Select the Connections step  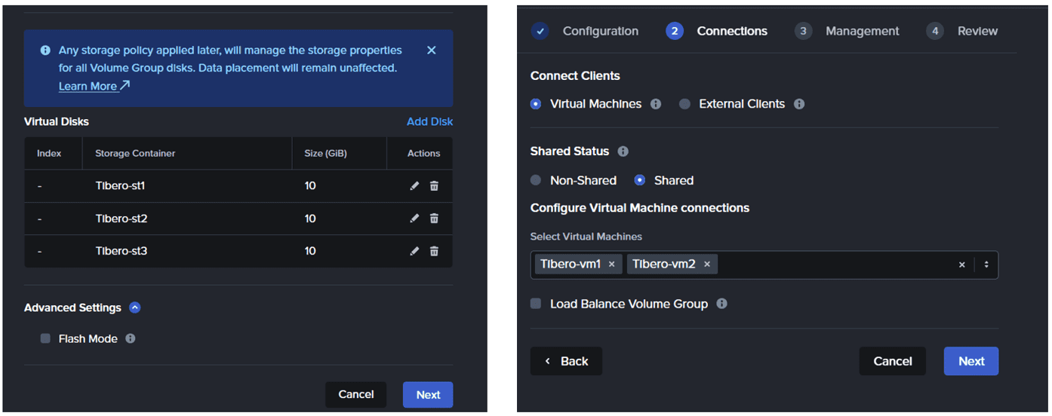(x=716, y=31)
